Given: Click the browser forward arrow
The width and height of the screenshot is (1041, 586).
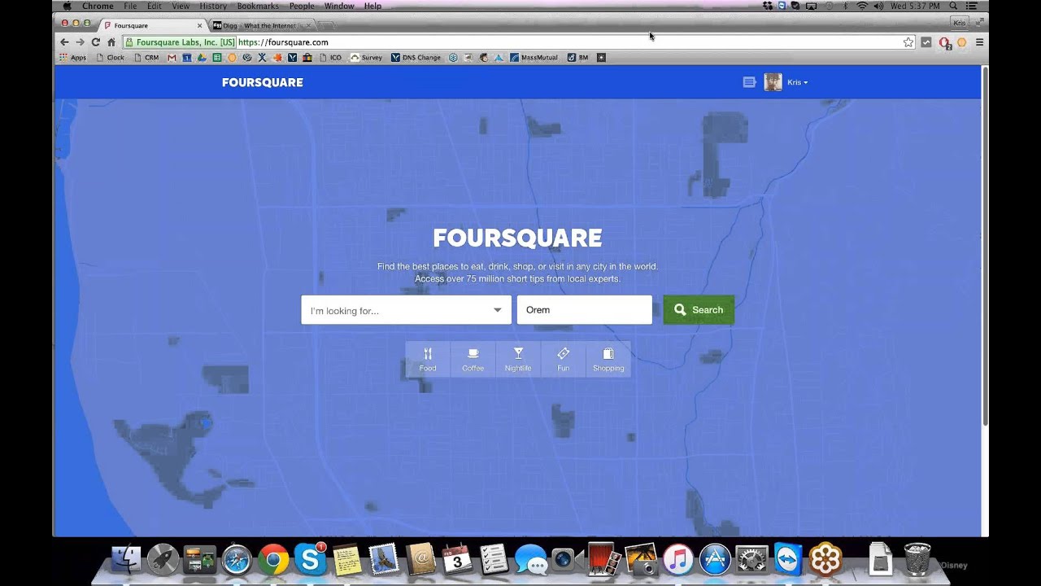Looking at the screenshot, I should [x=80, y=42].
